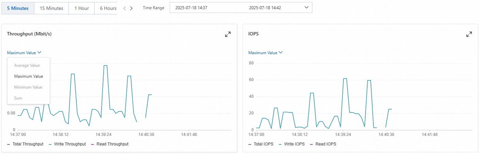Expand the Throughput chart to fullscreen
Image resolution: width=480 pixels, height=154 pixels.
228,34
